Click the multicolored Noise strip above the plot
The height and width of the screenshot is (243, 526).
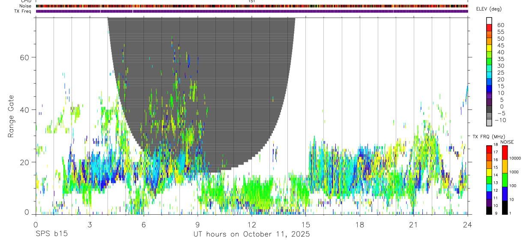pyautogui.click(x=252, y=6)
